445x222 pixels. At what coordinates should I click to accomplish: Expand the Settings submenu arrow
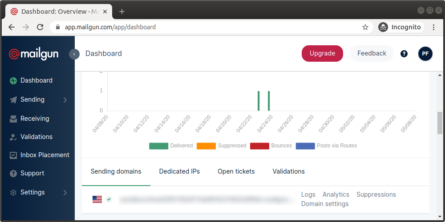[x=65, y=193]
